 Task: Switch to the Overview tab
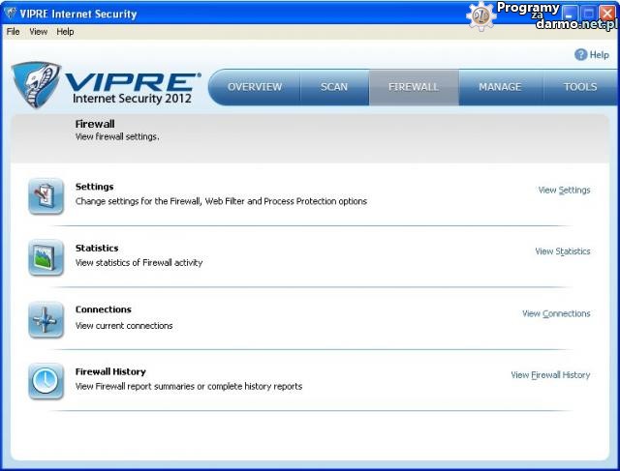[255, 87]
